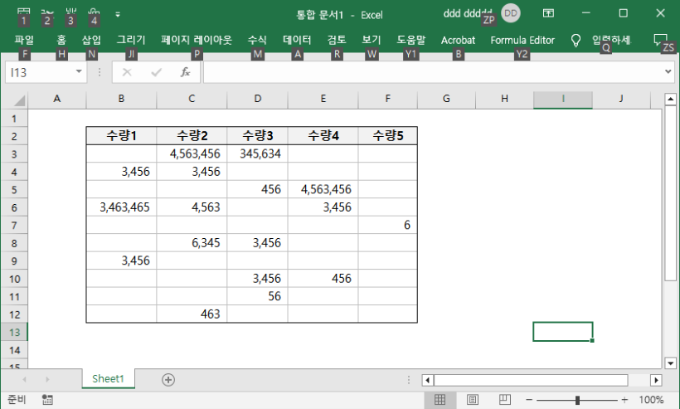680x409 pixels.
Task: Open the 수식 tab
Action: (257, 41)
